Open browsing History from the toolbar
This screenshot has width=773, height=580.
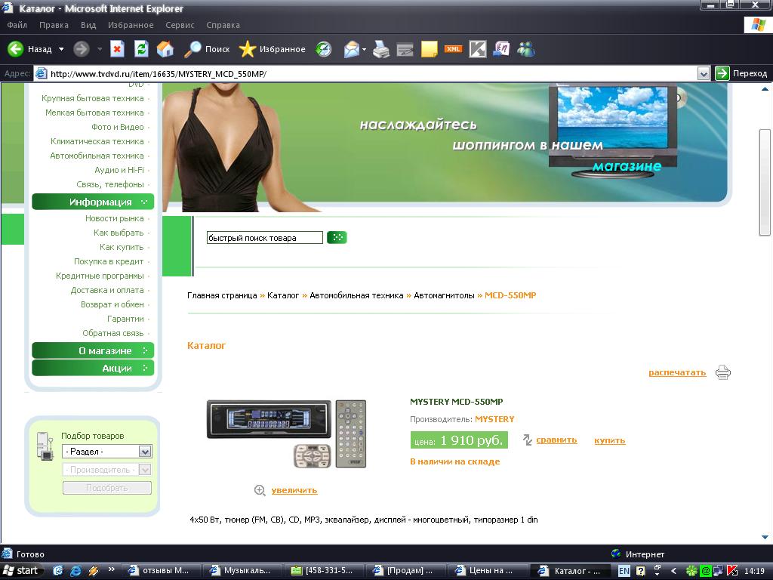point(324,49)
